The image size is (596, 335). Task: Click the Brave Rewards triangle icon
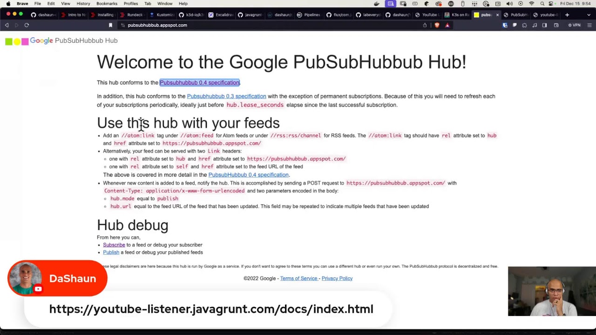447,25
